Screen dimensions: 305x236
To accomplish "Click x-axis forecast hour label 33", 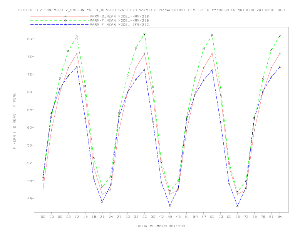I will (136, 217).
